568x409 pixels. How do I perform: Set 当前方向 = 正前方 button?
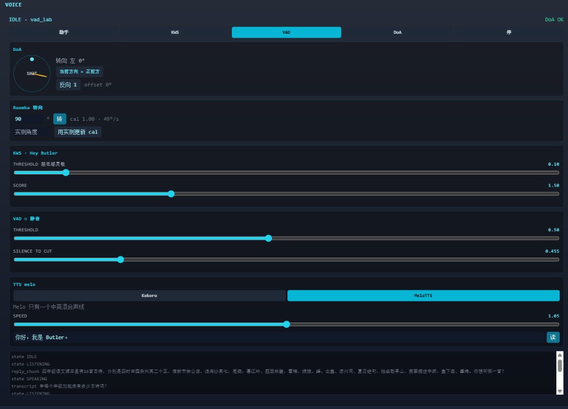79,71
